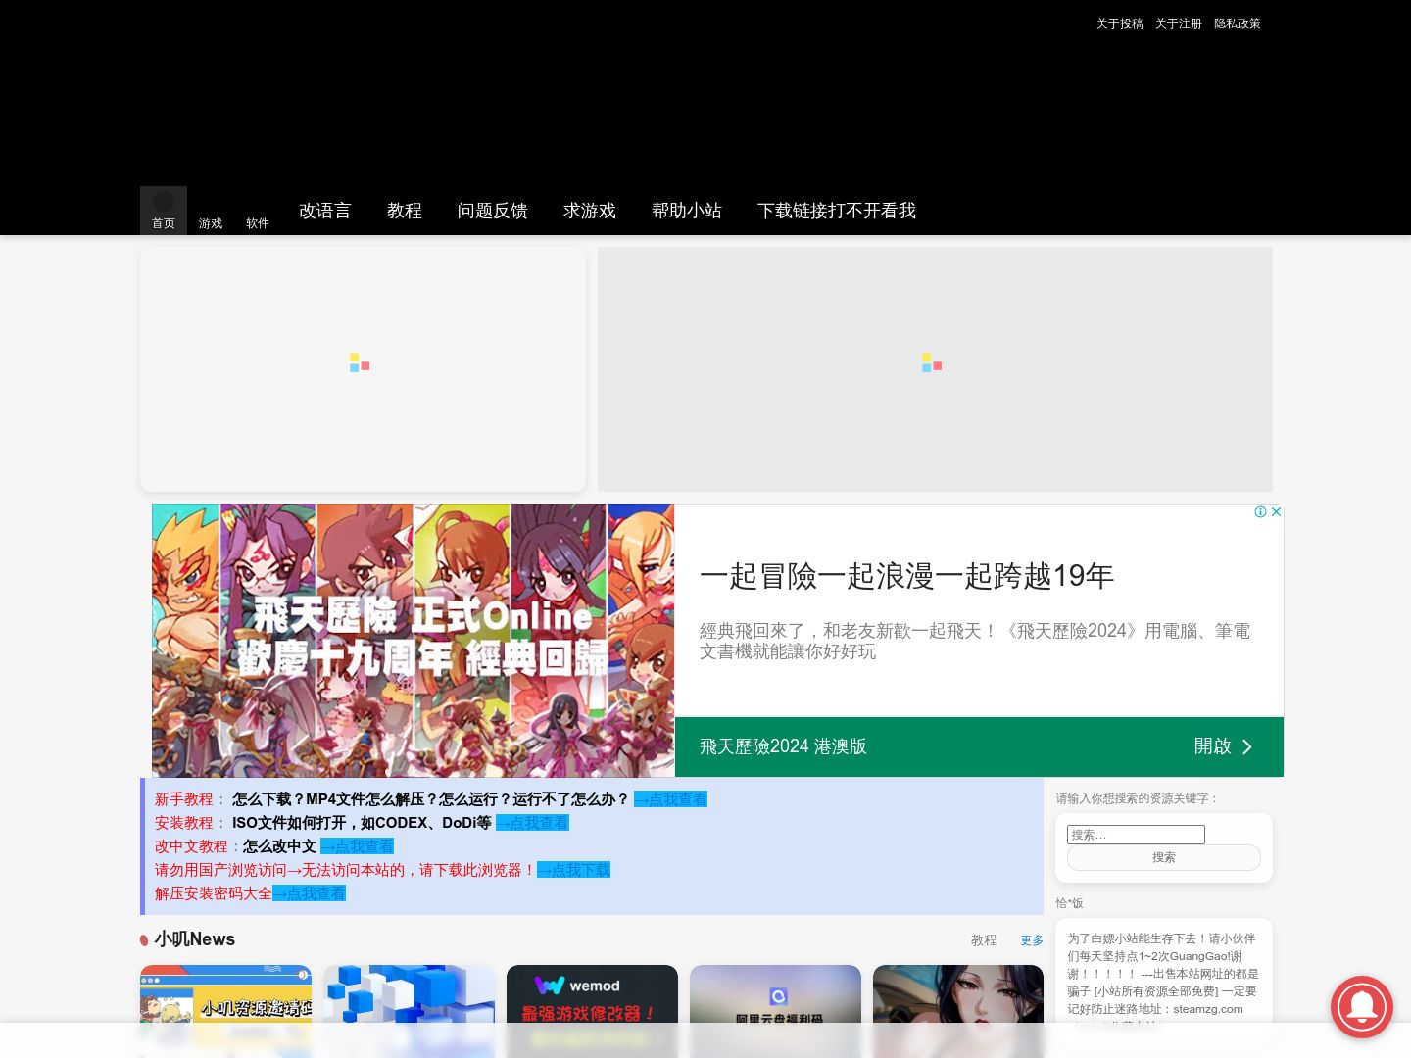Select 改语言 in navigation bar

[324, 211]
